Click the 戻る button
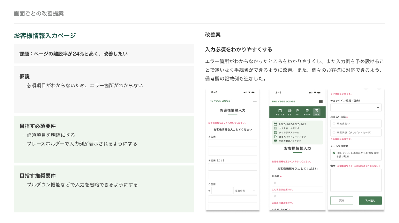The height and width of the screenshot is (223, 399). point(342,200)
